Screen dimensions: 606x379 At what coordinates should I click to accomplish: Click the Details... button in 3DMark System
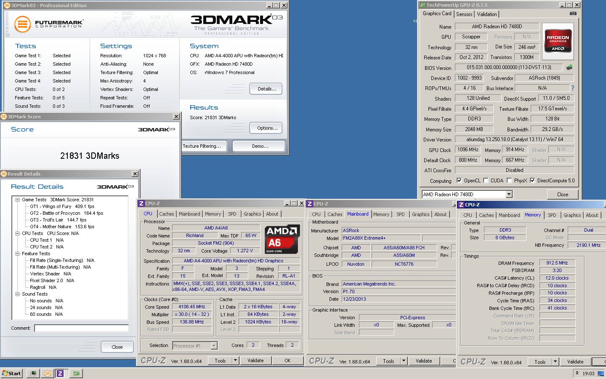click(266, 89)
